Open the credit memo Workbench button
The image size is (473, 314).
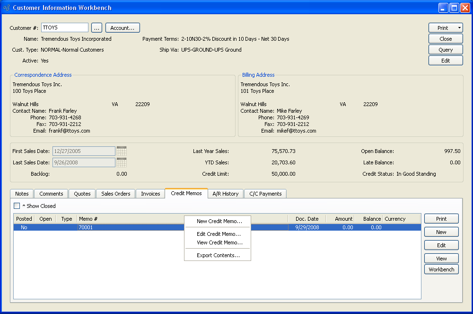click(x=441, y=269)
